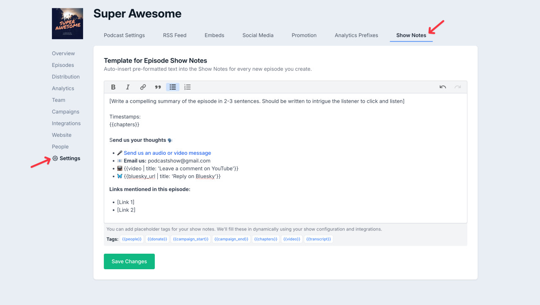
Task: Apply italic formatting in editor toolbar
Action: [128, 87]
